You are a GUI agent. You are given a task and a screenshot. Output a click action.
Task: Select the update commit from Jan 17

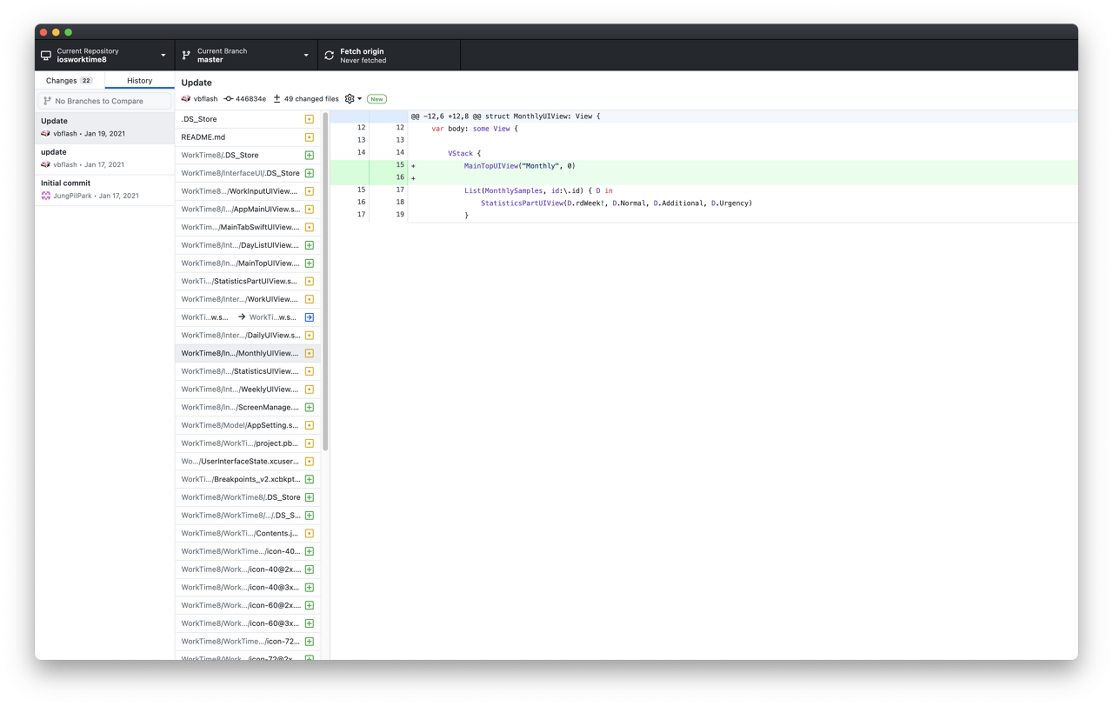104,158
